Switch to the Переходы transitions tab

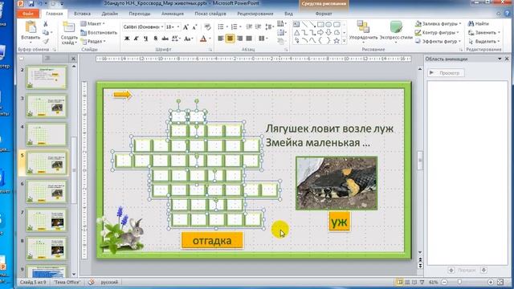140,14
